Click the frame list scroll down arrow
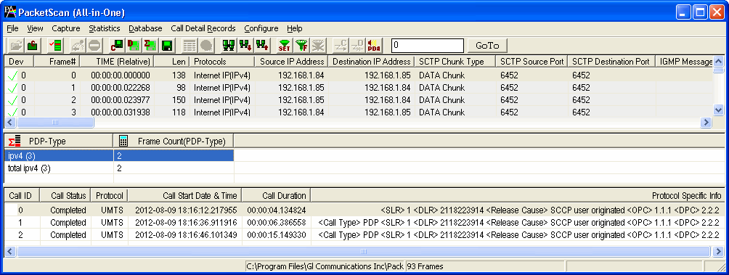Image resolution: width=729 pixels, height=275 pixels. (718, 110)
